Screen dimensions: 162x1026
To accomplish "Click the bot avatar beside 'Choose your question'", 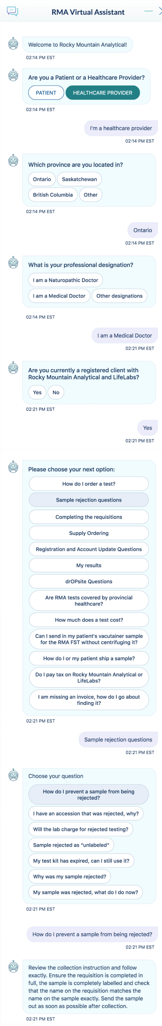I will pyautogui.click(x=14, y=775).
